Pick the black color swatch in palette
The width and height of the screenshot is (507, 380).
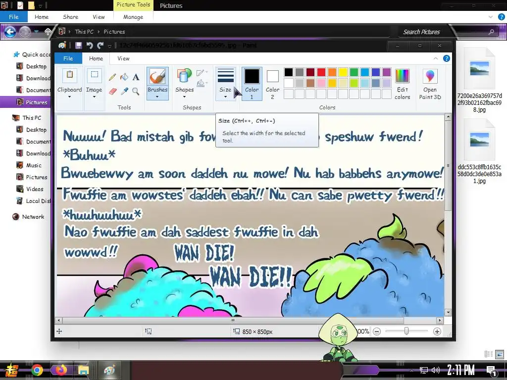[289, 72]
